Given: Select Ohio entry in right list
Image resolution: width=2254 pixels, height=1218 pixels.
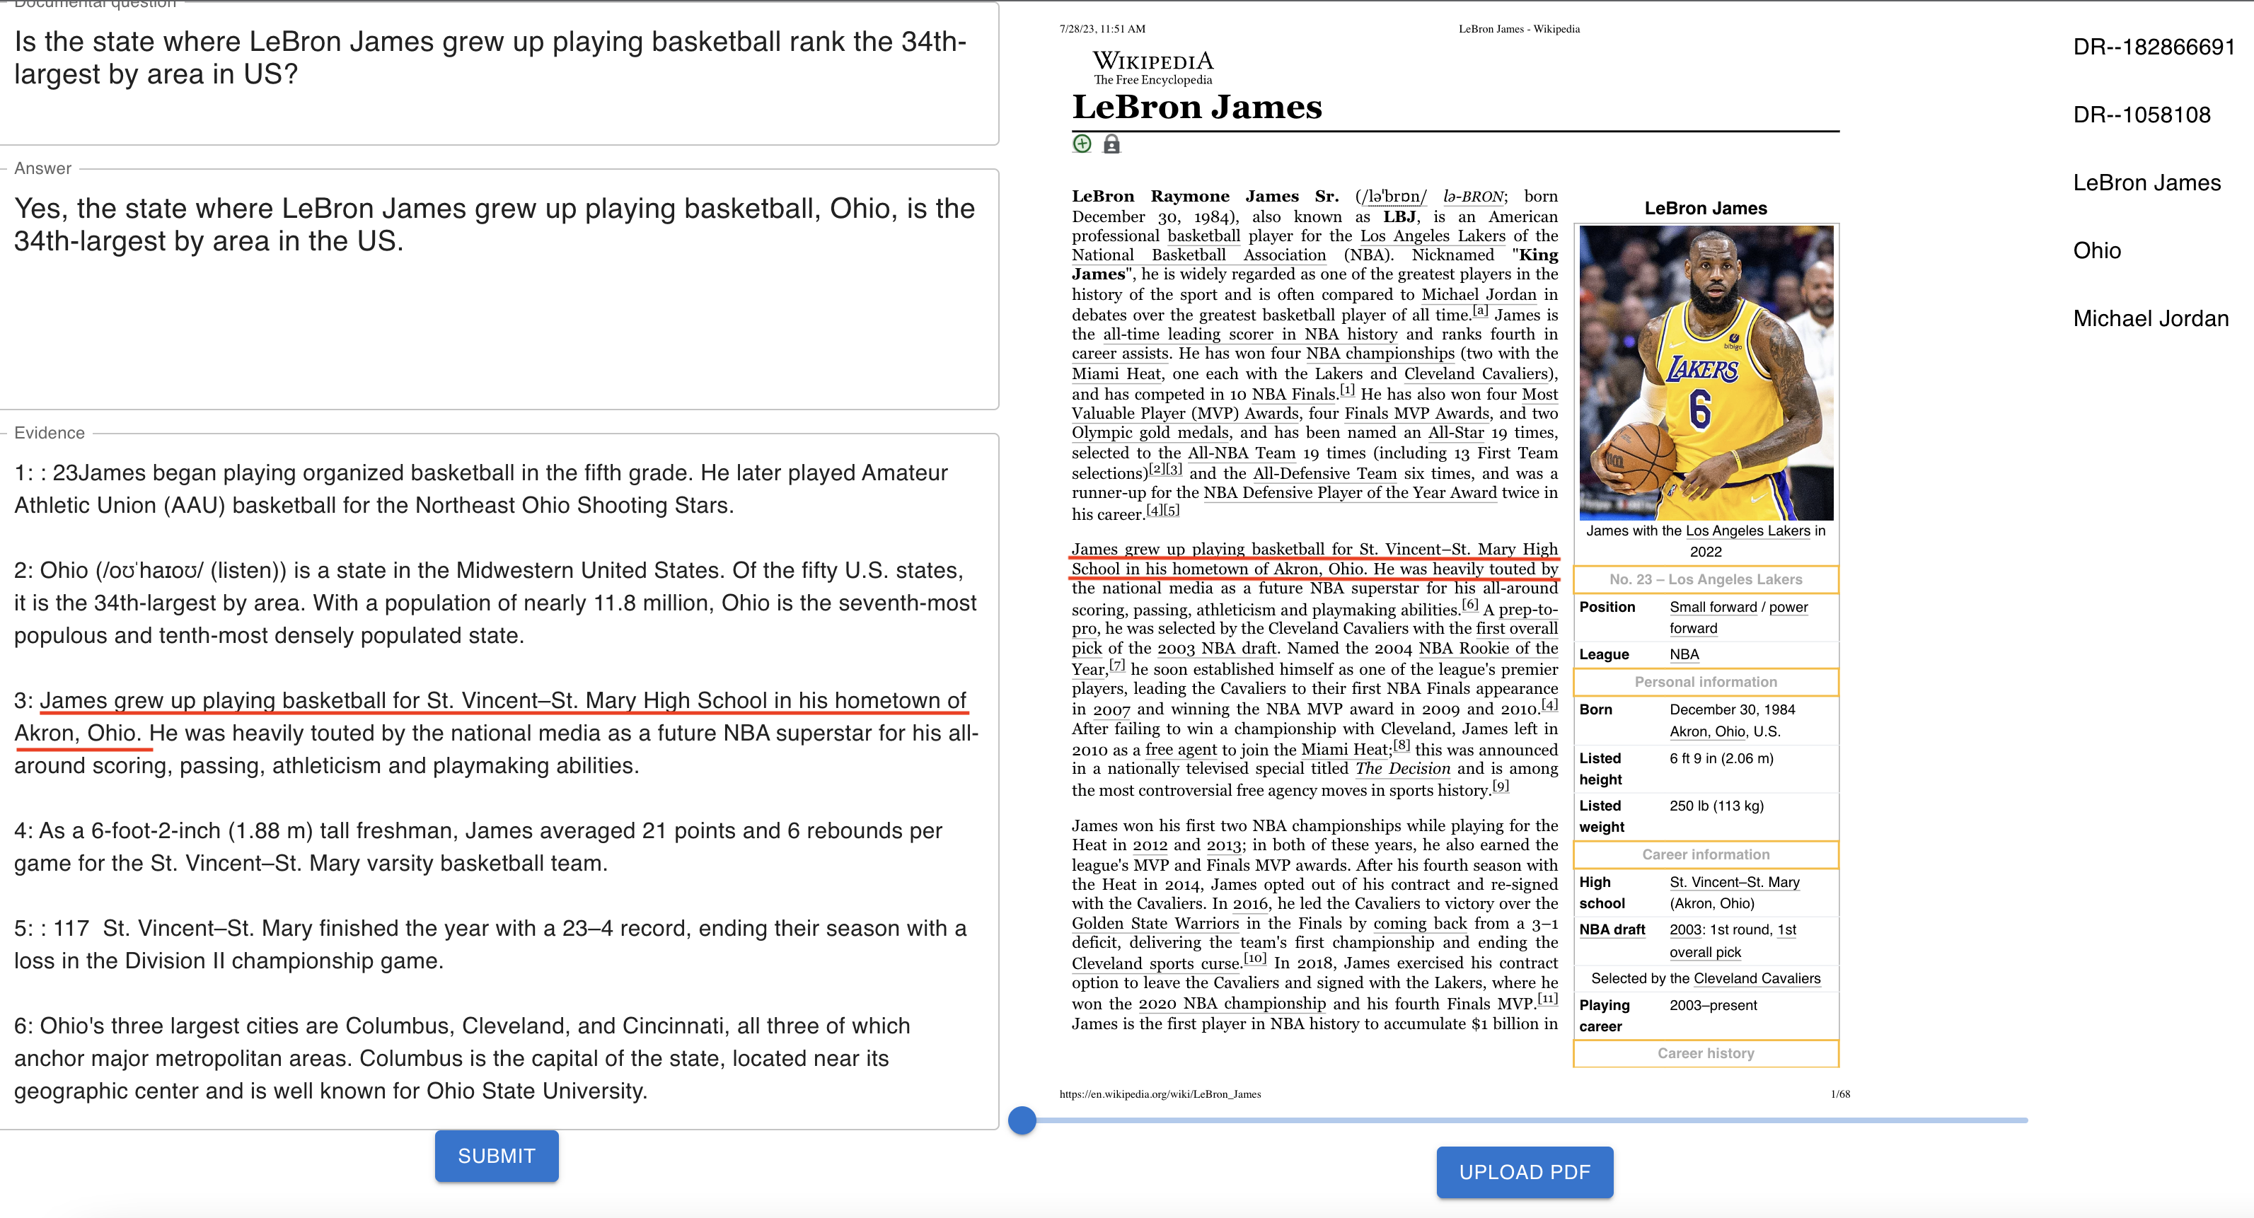Looking at the screenshot, I should click(x=2096, y=250).
